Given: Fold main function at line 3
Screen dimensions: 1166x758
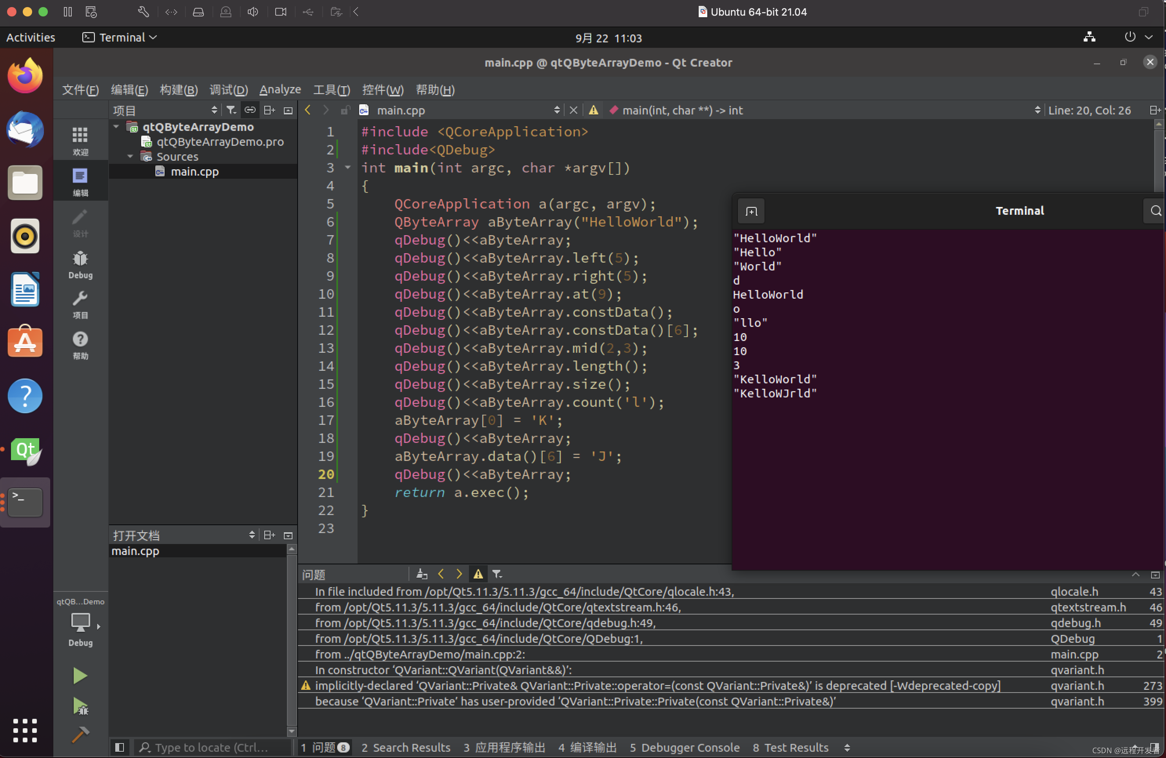Looking at the screenshot, I should pos(348,167).
